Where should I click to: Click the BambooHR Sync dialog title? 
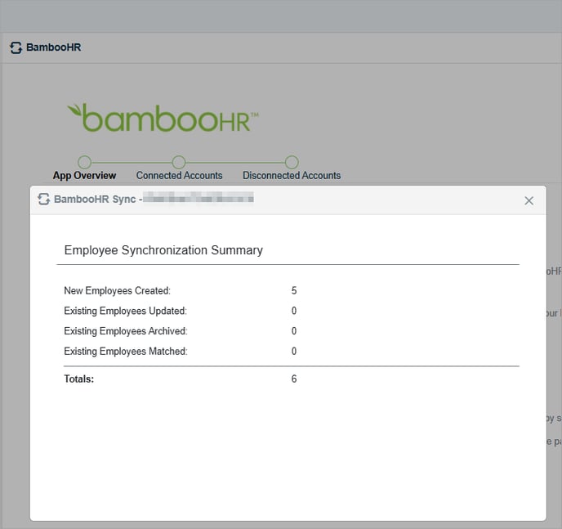click(154, 199)
